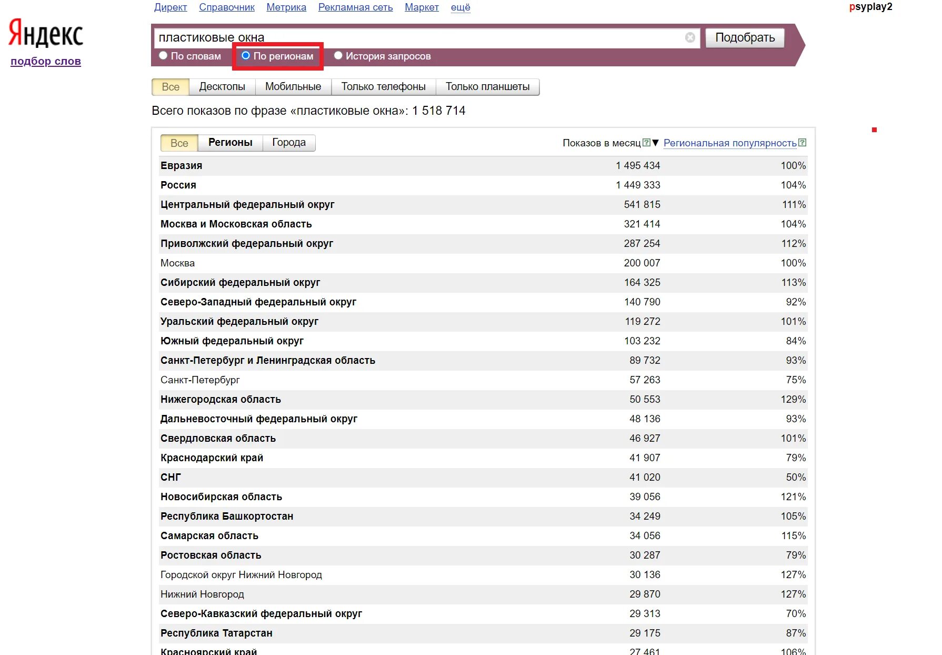Image resolution: width=942 pixels, height=655 pixels.
Task: Click the Санкт-Петербург city row
Action: pyautogui.click(x=483, y=380)
